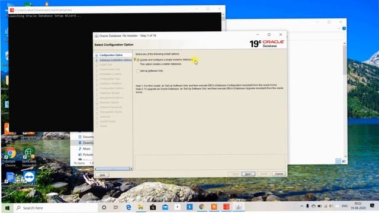379x213 pixels.
Task: Open 'Database Installation Options' step link
Action: pyautogui.click(x=115, y=60)
